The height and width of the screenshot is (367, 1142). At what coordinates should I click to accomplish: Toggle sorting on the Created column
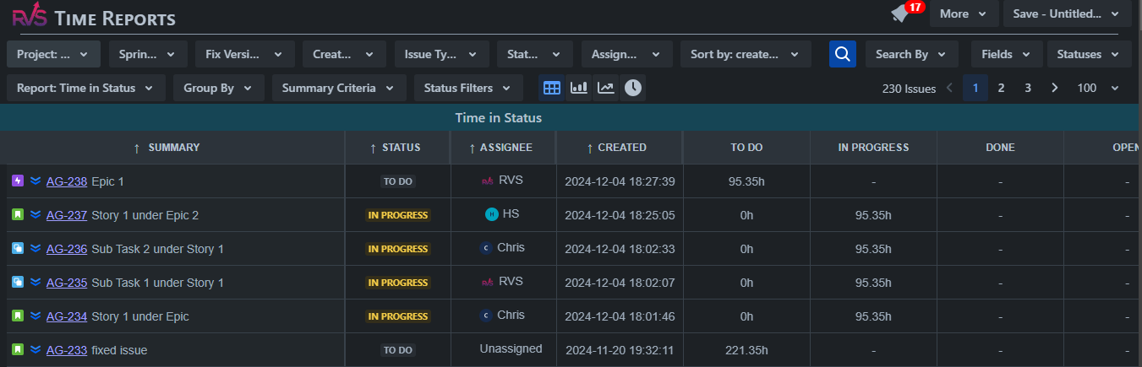pyautogui.click(x=615, y=148)
